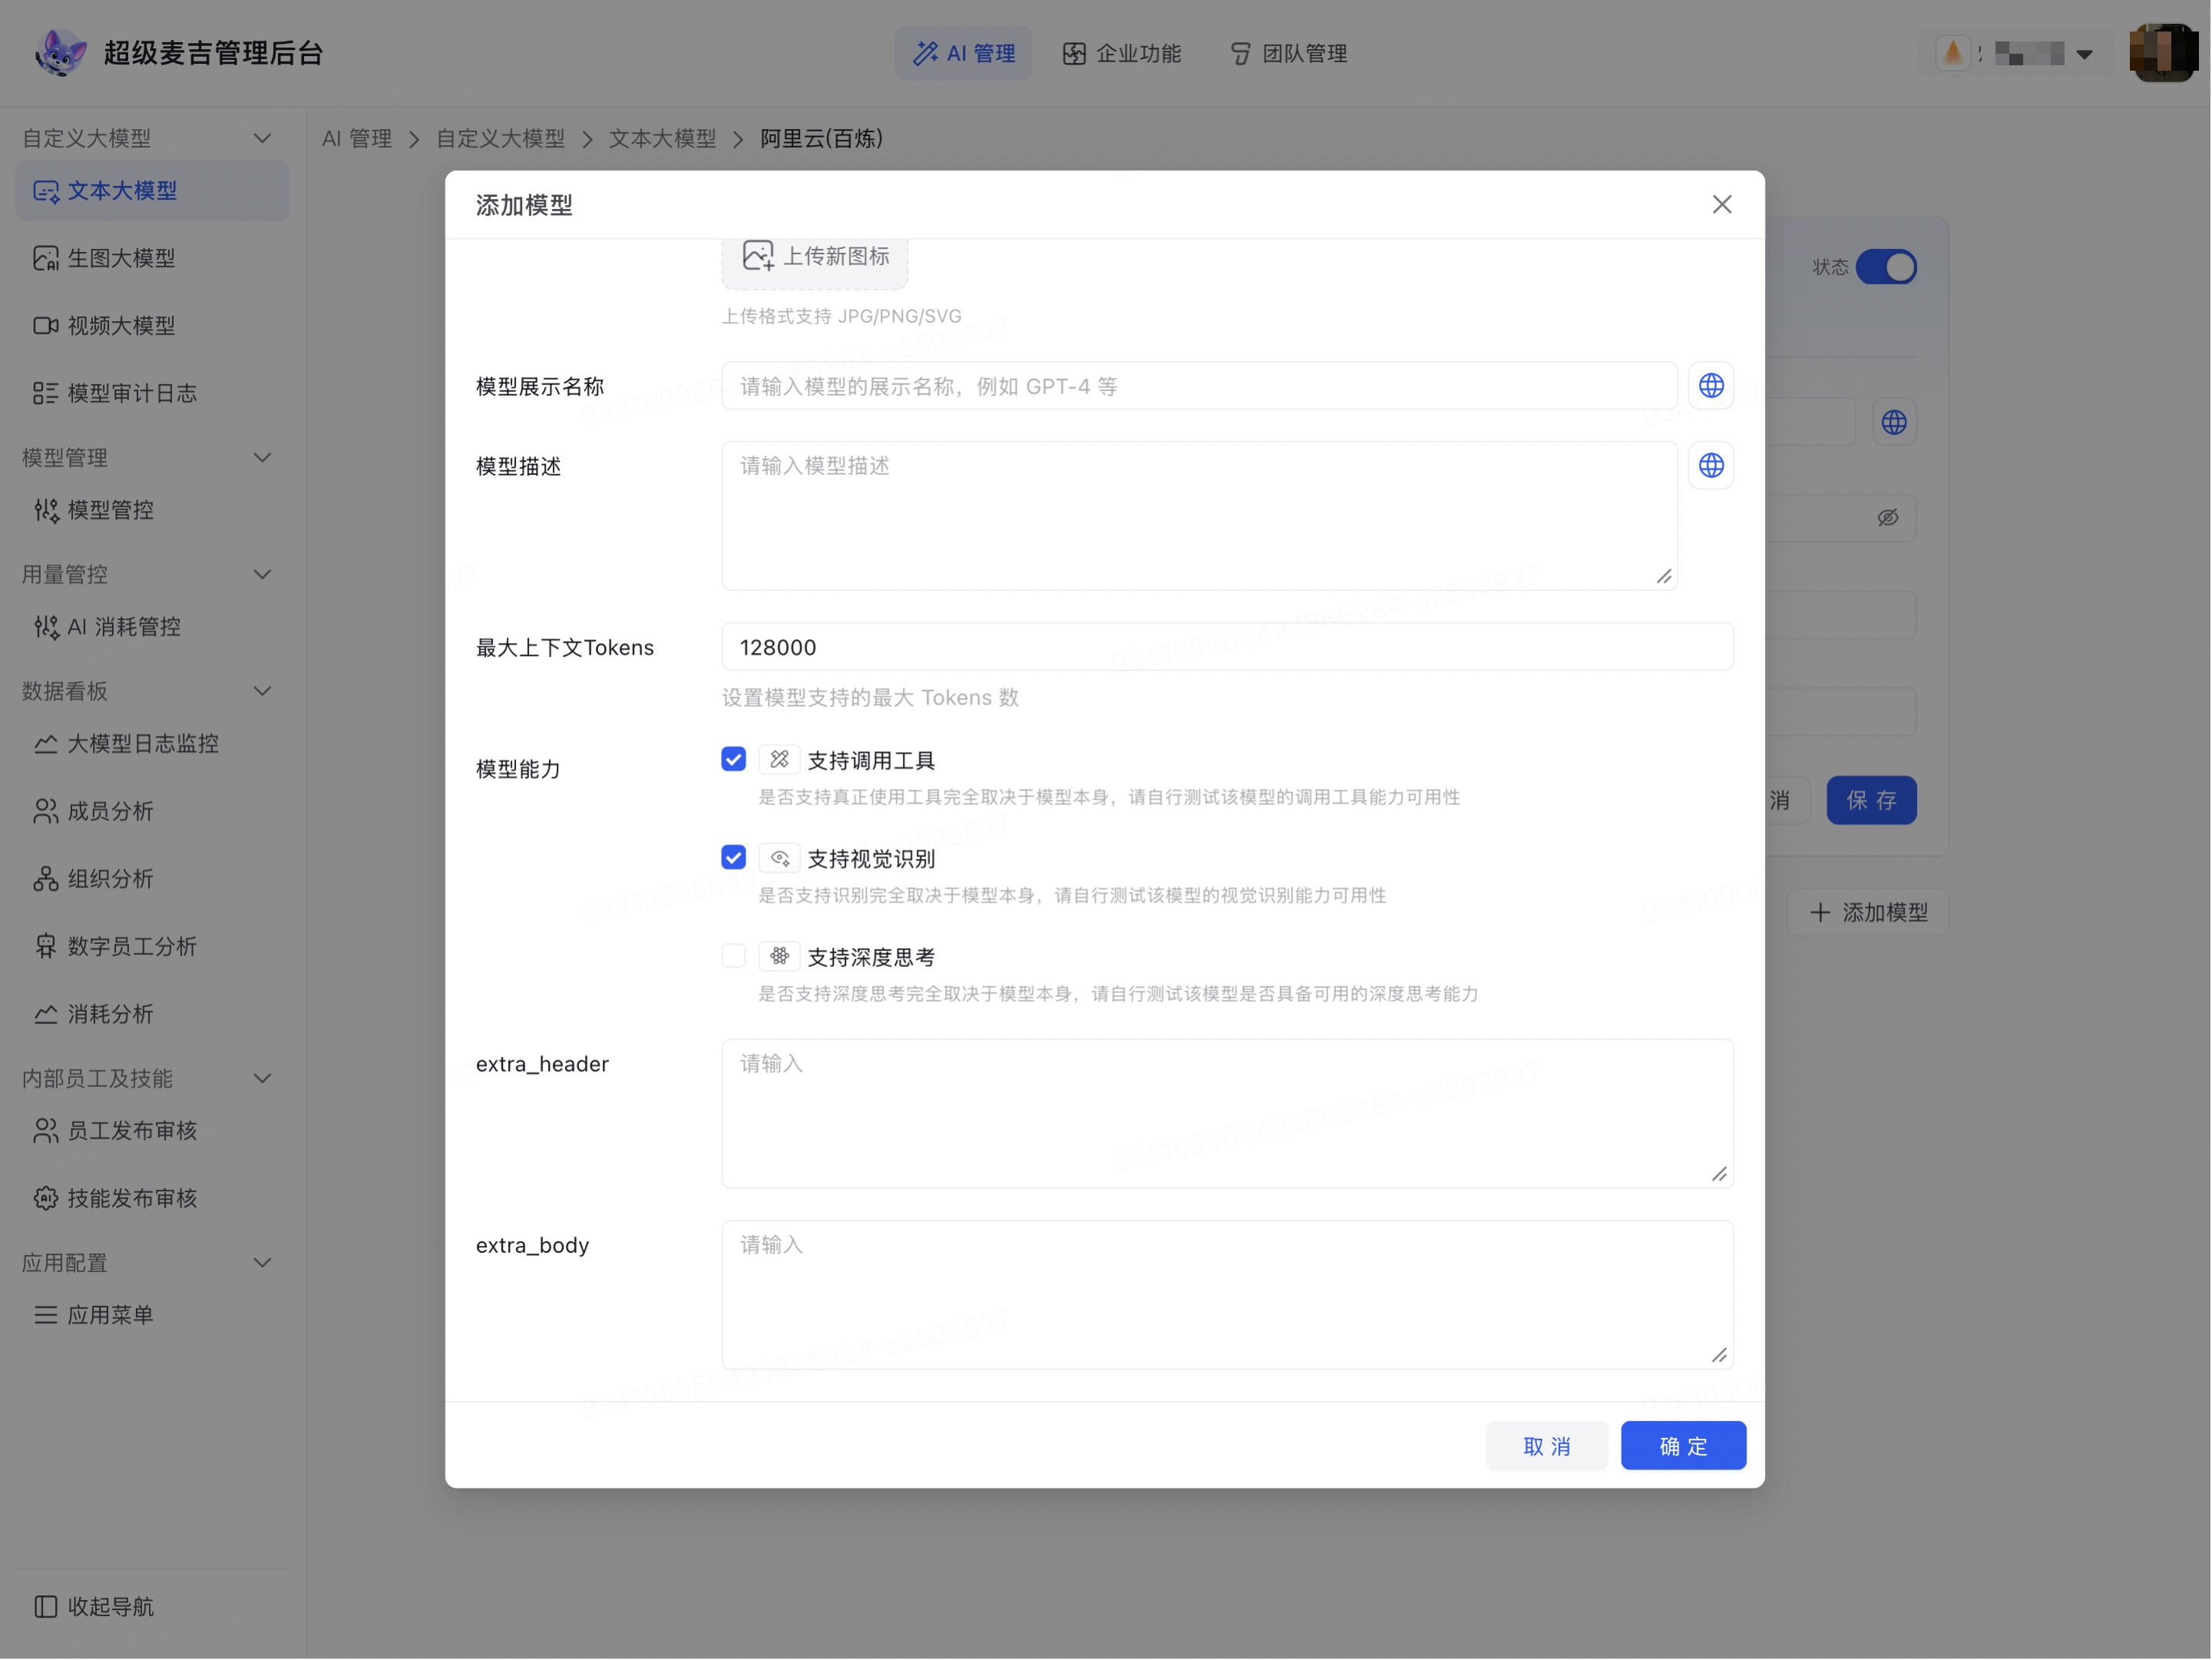This screenshot has width=2212, height=1660.
Task: Click the 确定 button
Action: coord(1683,1446)
